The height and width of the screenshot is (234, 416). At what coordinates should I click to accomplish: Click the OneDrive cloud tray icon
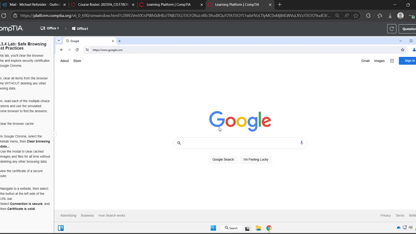click(398, 227)
